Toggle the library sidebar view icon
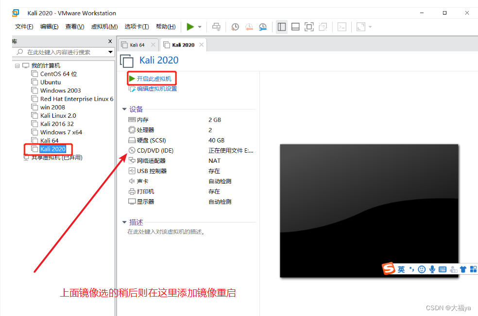Image resolution: width=478 pixels, height=316 pixels. point(282,27)
